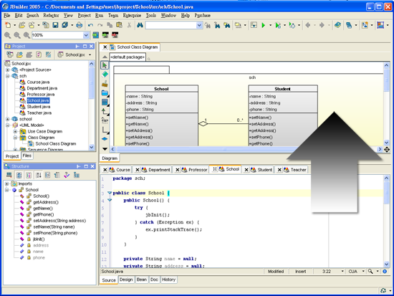Viewport: 394px width, 296px height.
Task: Open the File menu
Action: pyautogui.click(x=7, y=16)
